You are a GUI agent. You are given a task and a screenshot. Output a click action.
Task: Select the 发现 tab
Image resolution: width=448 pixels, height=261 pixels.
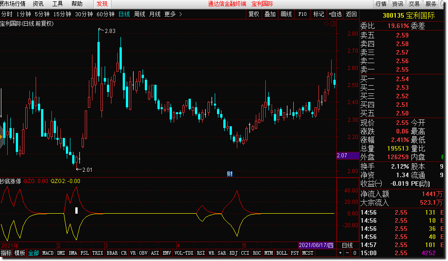102,4
